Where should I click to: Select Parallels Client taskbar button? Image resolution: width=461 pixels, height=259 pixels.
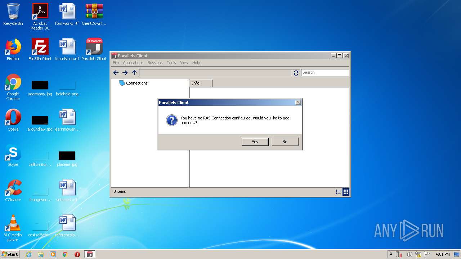(x=90, y=254)
